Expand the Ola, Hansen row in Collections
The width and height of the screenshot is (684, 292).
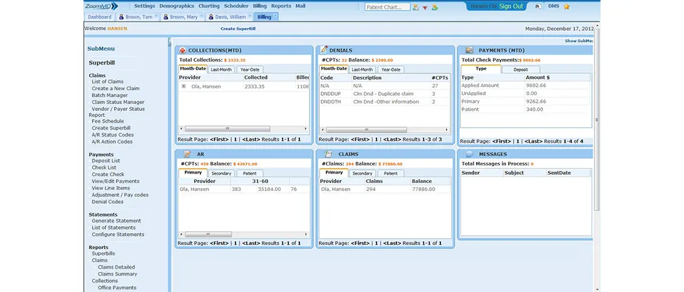tap(184, 86)
